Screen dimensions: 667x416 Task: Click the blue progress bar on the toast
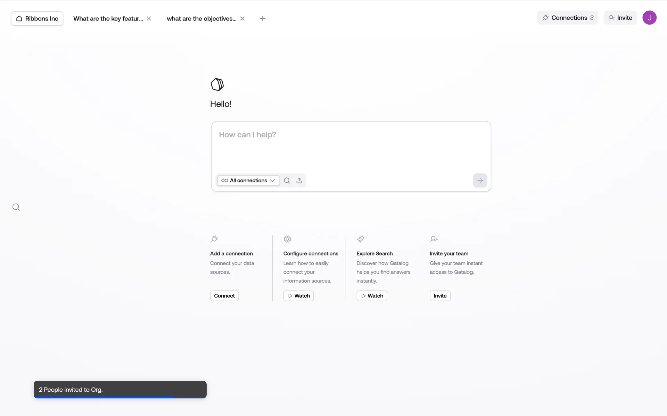pos(104,397)
